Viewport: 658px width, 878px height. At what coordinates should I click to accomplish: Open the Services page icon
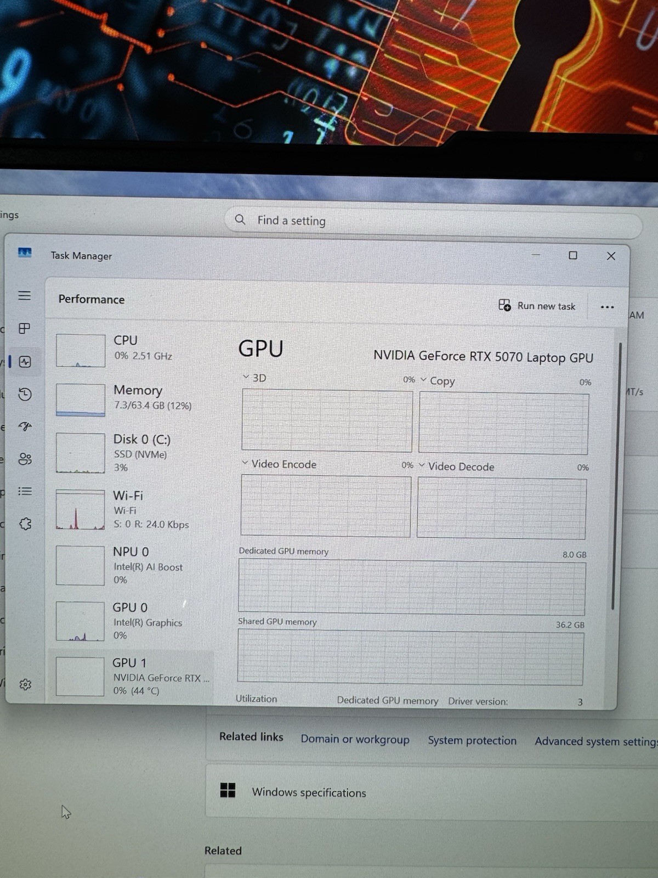click(25, 524)
